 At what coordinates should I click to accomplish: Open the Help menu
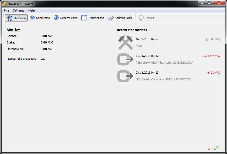[31, 10]
